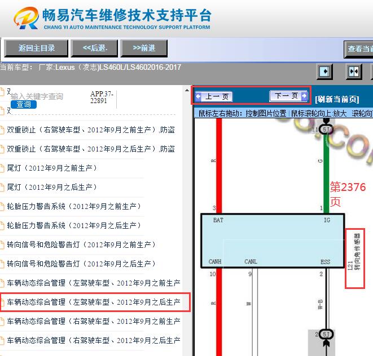
Task: Click the lower 5T connector symbol
Action: [x=326, y=335]
